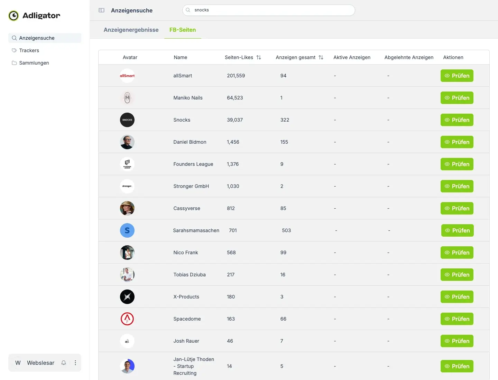
Task: Click the Abgelehnte Anzeigen column header
Action: pos(409,57)
